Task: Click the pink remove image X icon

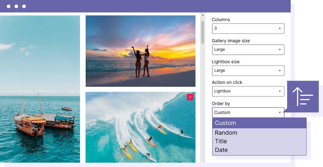Action: (x=190, y=97)
